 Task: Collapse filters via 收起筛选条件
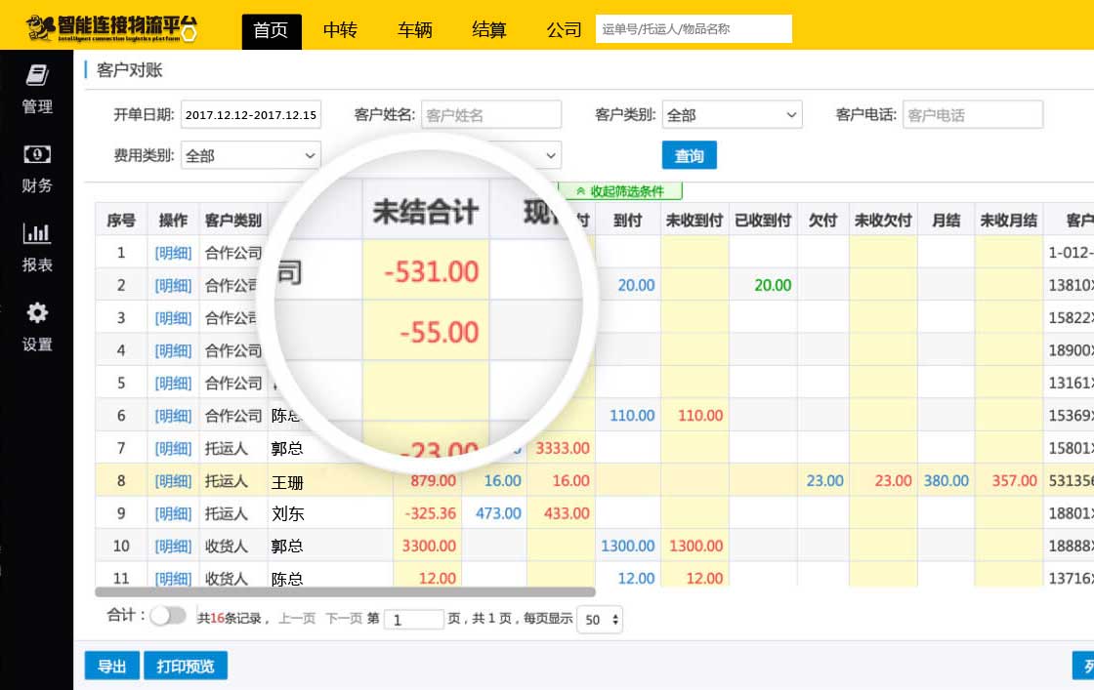tap(619, 191)
